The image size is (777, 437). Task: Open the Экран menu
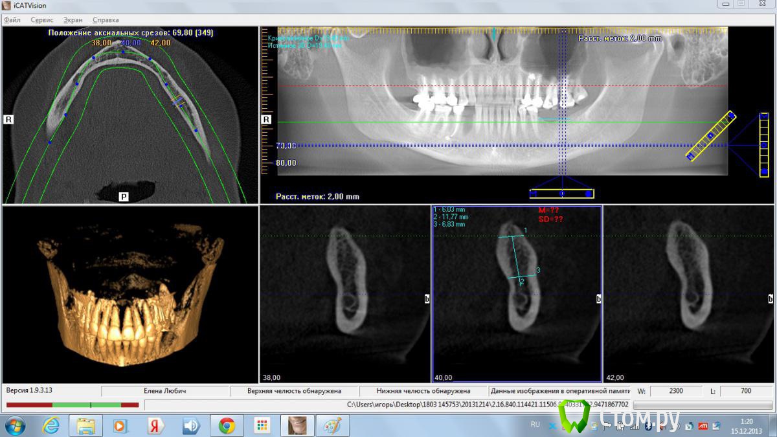tap(73, 20)
